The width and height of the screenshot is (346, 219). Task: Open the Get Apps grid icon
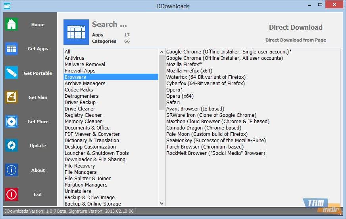click(x=12, y=49)
